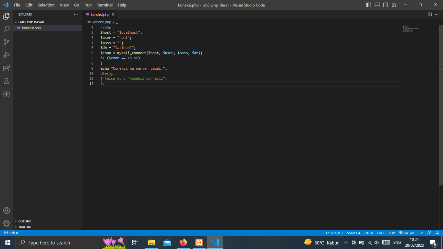The image size is (443, 249).
Task: Toggle the primary side bar visibility
Action: (x=368, y=5)
